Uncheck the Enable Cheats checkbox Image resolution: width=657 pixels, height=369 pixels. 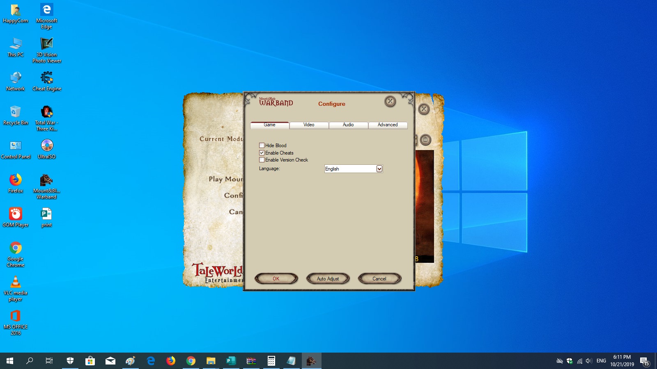[262, 153]
